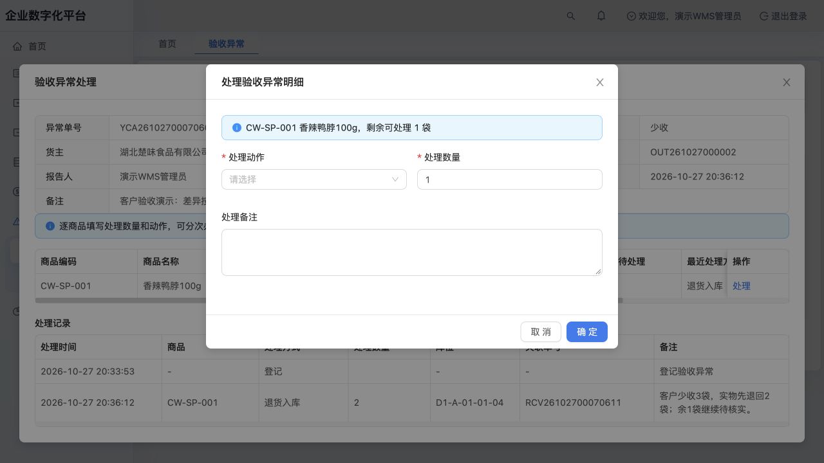Click the info icon beside 逐商品填写处理数量

click(x=50, y=226)
